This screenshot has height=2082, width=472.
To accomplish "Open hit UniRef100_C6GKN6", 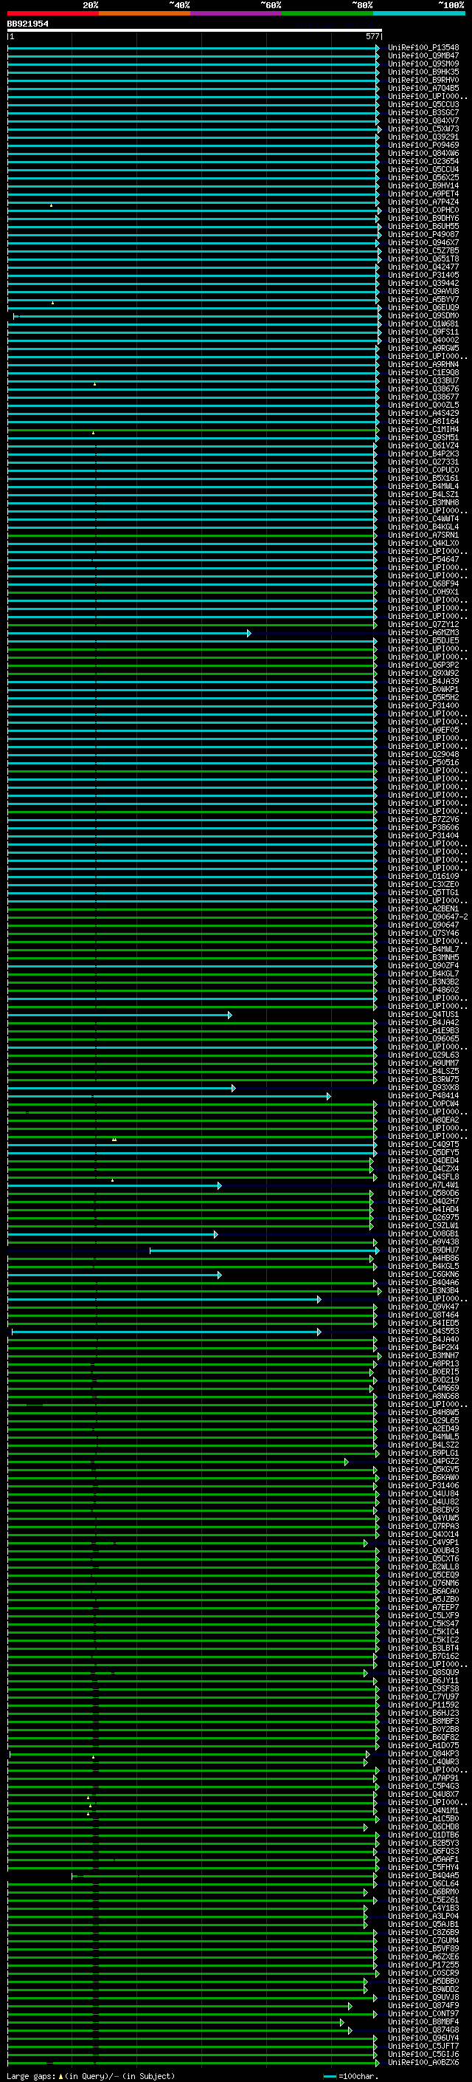I will coord(423,1275).
